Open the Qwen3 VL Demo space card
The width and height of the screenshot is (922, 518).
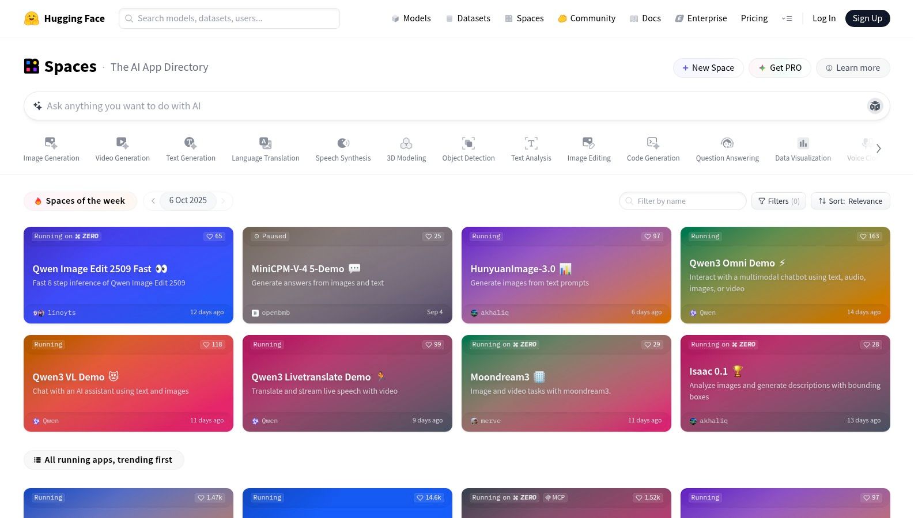pyautogui.click(x=129, y=383)
